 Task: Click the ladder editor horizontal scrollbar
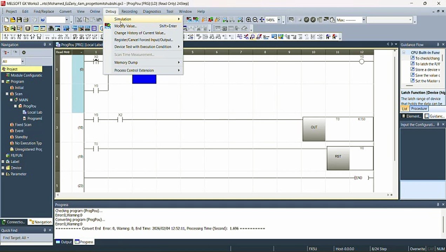(x=224, y=195)
